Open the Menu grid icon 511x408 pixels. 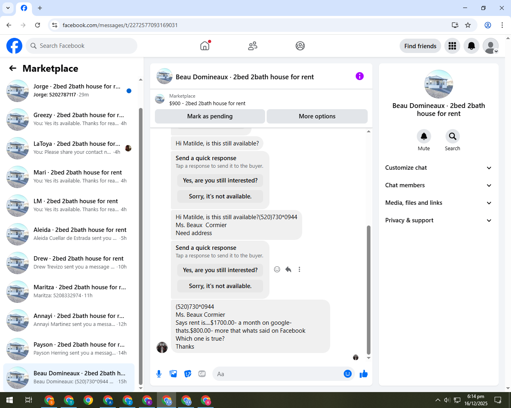[x=452, y=46]
